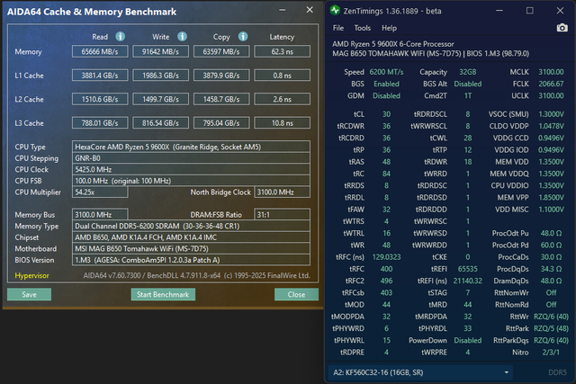
Task: Click the DRAM:FSB Ratio 31:1 field
Action: [x=282, y=215]
